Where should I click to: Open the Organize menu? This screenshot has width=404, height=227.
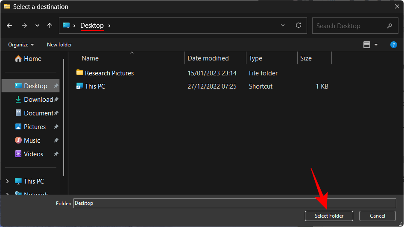21,45
